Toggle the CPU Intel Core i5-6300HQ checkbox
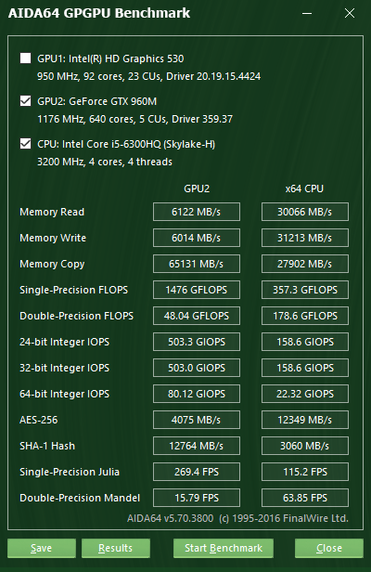The width and height of the screenshot is (371, 572). [x=26, y=143]
